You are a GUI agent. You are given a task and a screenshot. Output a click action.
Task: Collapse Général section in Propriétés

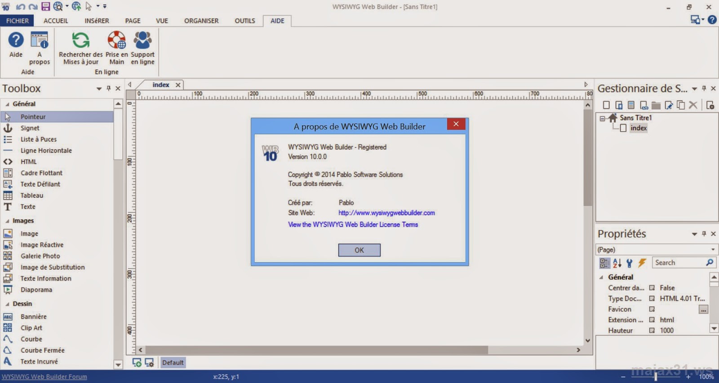601,277
